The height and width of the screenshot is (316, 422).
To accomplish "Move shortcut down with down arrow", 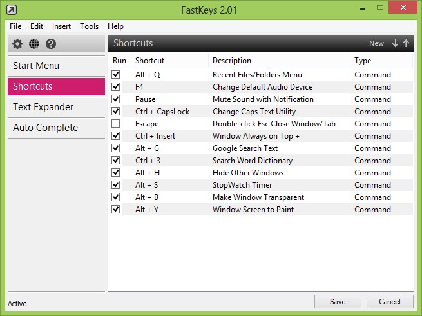I will point(395,43).
